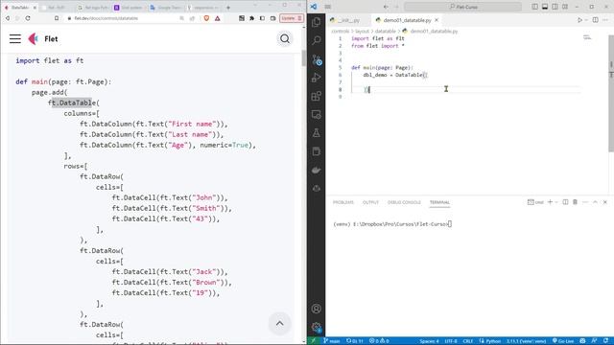The height and width of the screenshot is (345, 614).
Task: Open the Extensions view
Action: tap(316, 96)
